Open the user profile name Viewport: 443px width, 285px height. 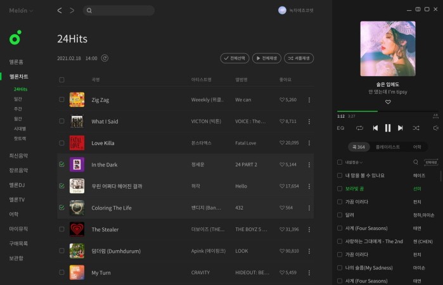click(x=301, y=11)
